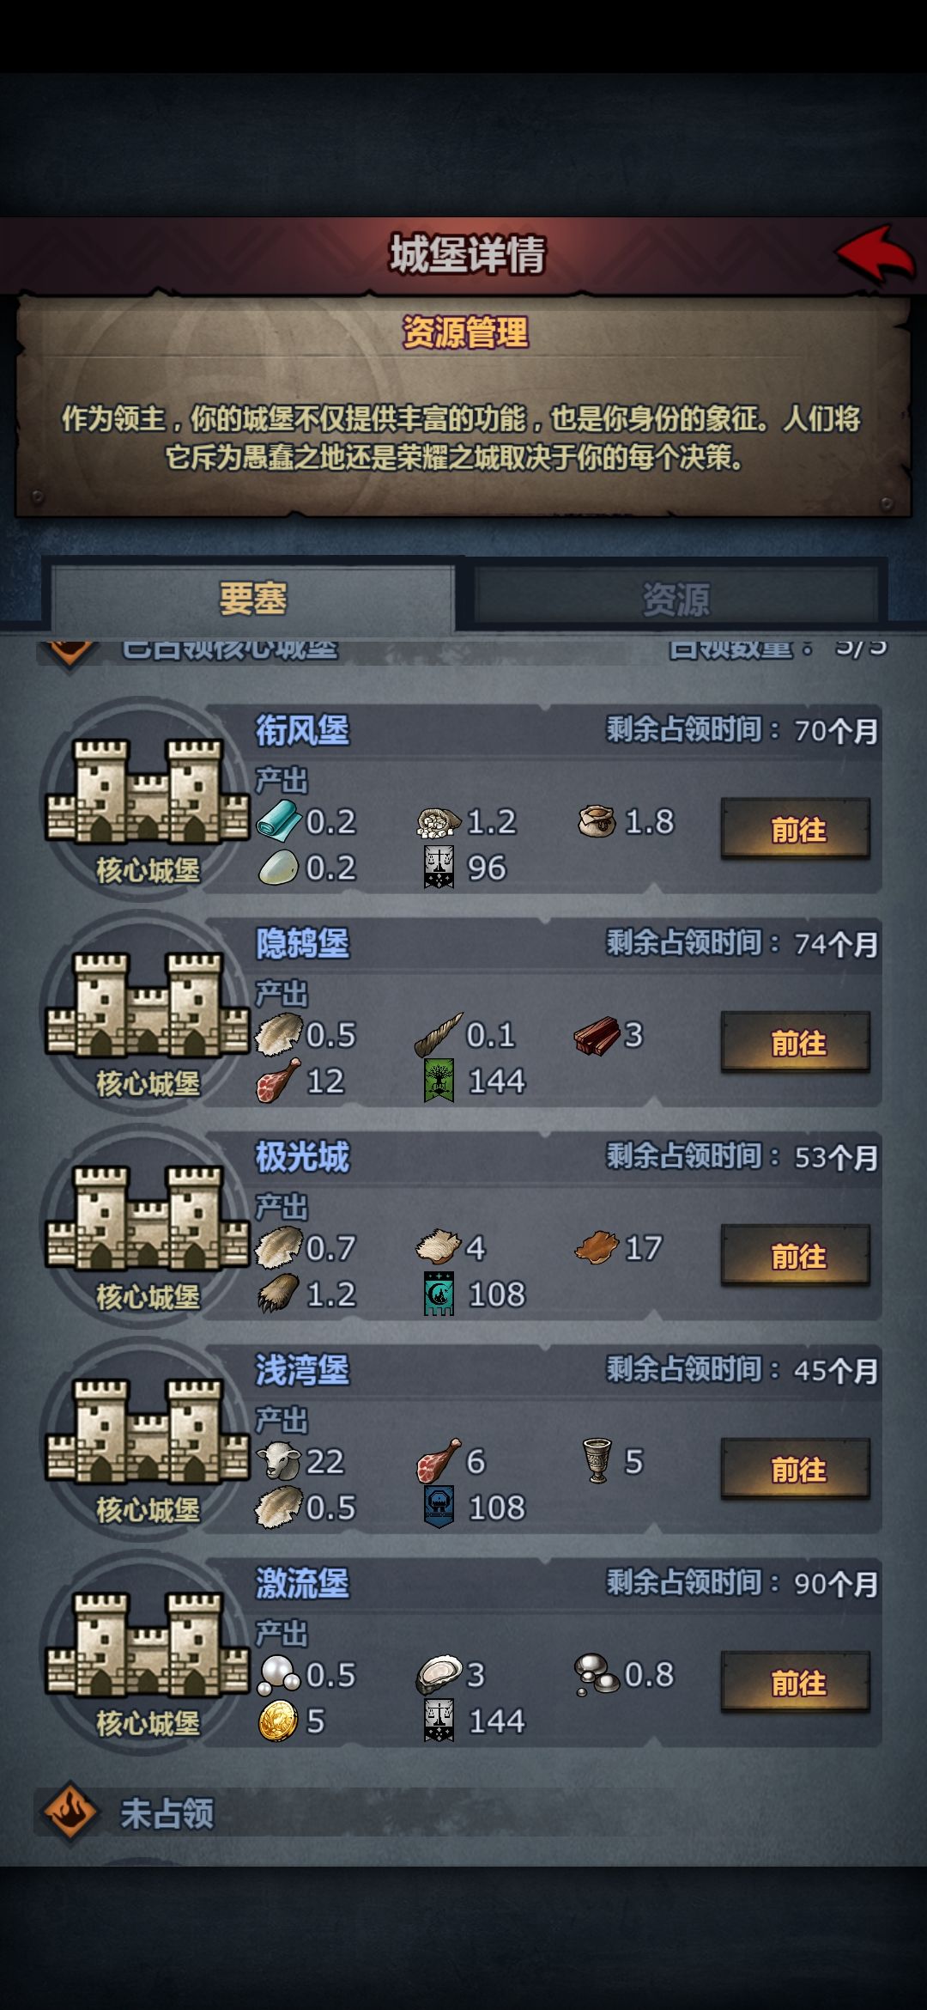Go to 极光城 via 前往 button
Image resolution: width=927 pixels, height=2010 pixels.
797,1256
